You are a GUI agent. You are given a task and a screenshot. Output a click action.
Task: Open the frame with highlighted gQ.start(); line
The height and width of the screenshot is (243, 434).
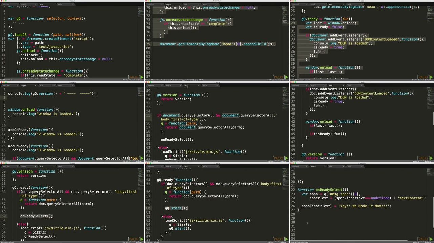[x=217, y=202]
